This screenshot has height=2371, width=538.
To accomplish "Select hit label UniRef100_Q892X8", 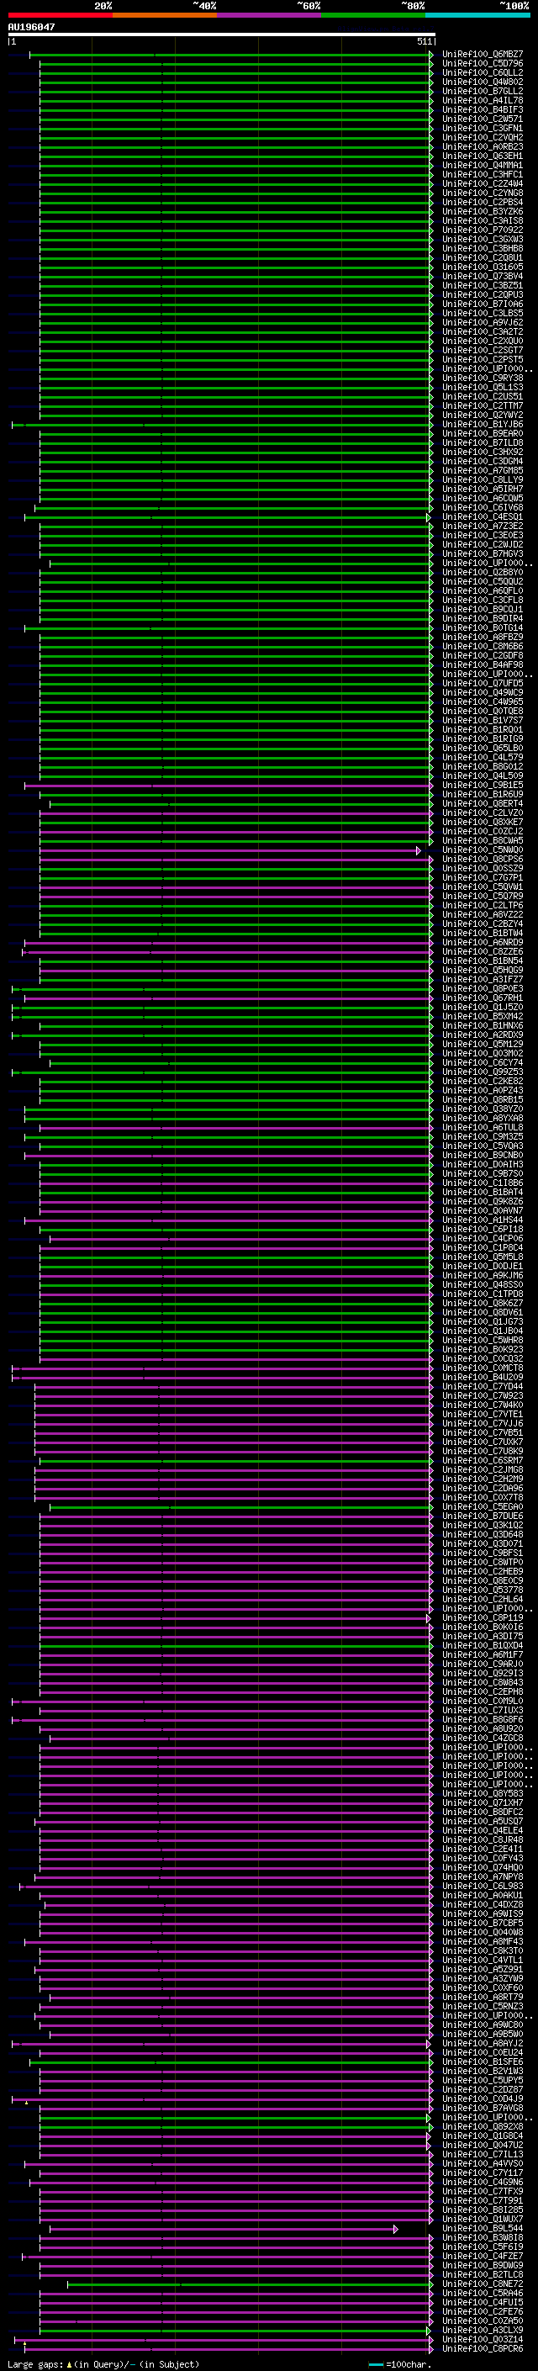I will tap(483, 2126).
